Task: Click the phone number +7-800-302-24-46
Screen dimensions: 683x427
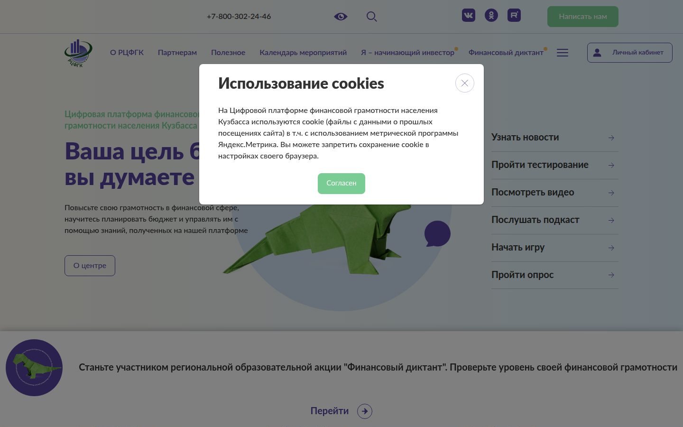Action: [x=239, y=17]
